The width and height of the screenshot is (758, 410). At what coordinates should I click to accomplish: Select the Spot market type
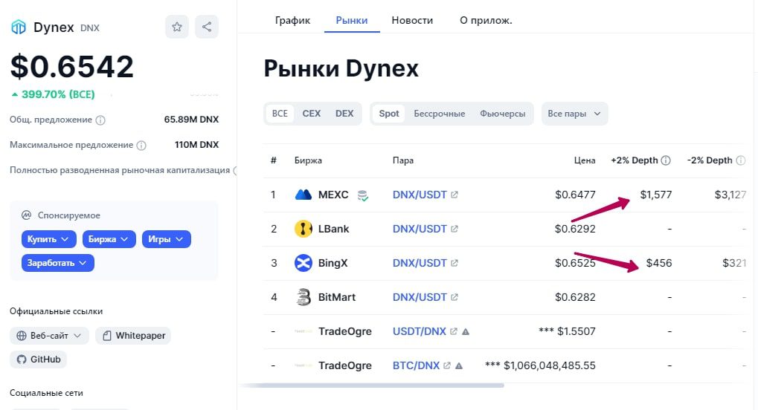pos(388,114)
